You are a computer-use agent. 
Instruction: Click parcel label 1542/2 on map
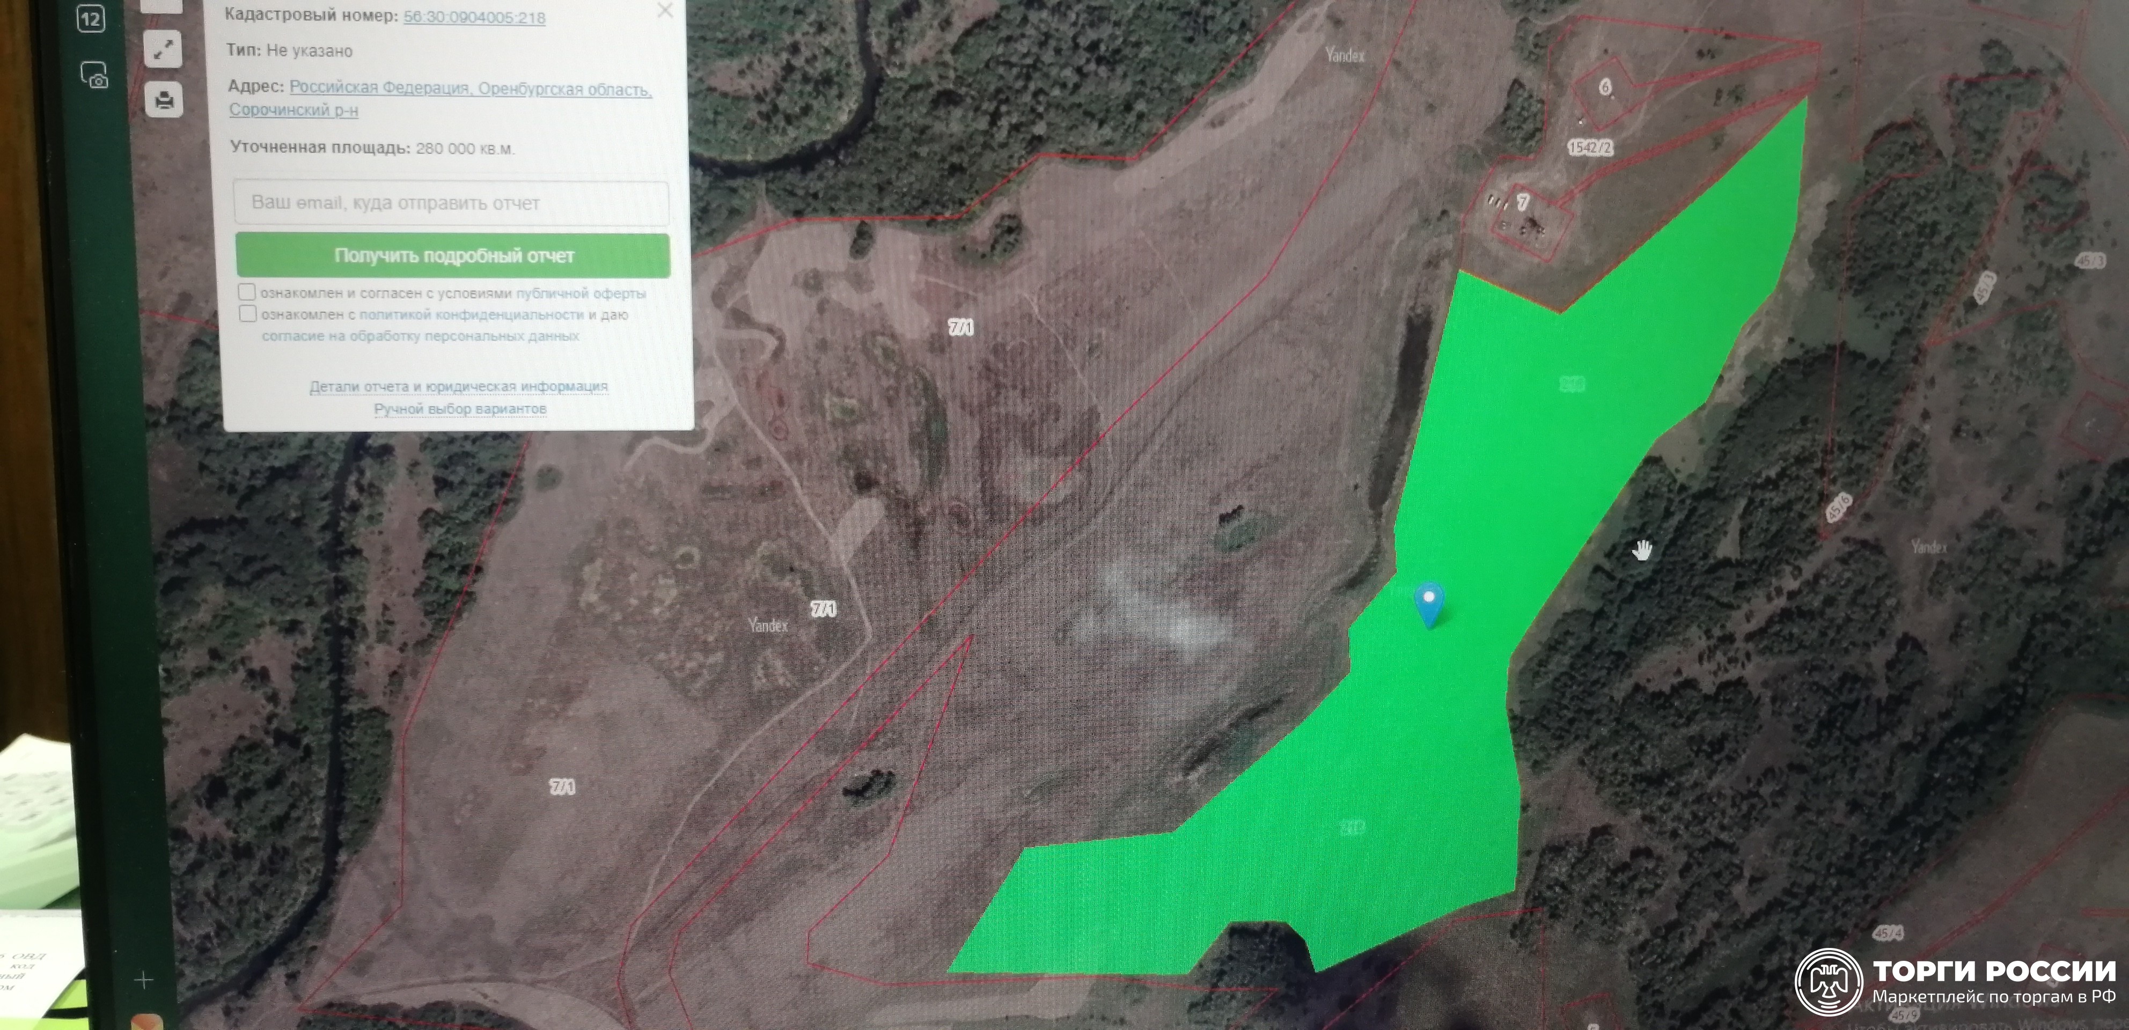coord(1590,148)
